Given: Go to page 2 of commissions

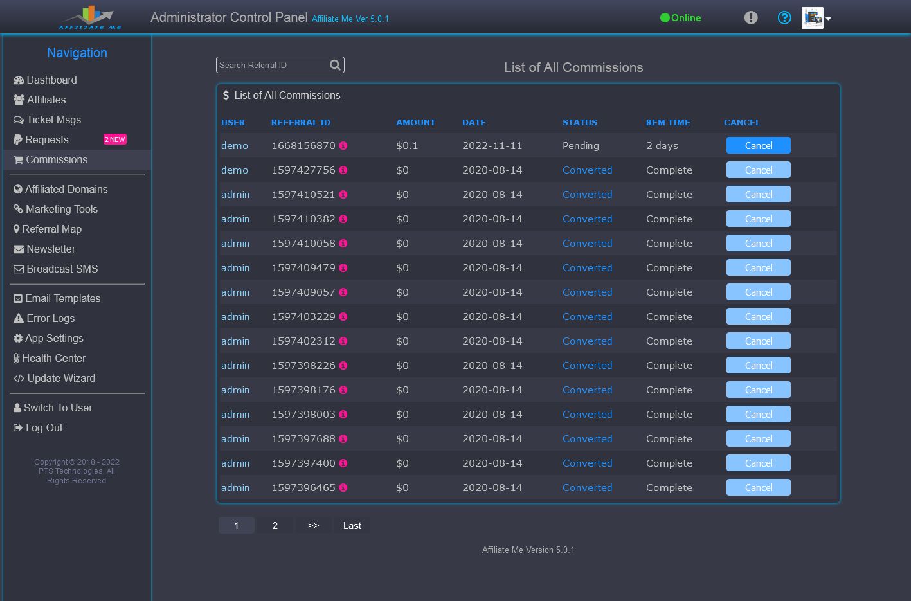Looking at the screenshot, I should pos(275,526).
